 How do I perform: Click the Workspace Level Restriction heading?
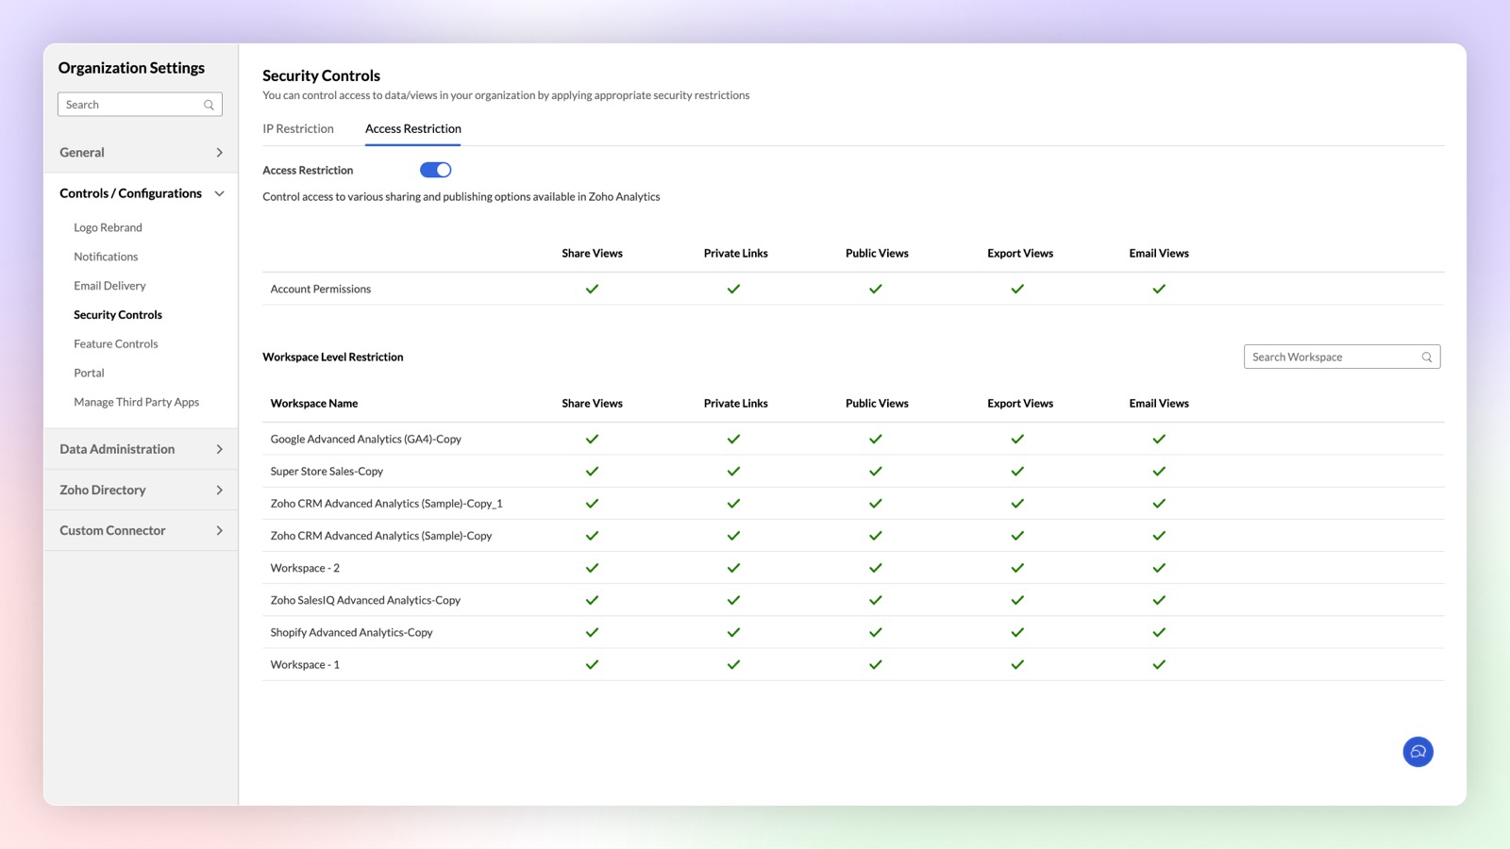333,357
